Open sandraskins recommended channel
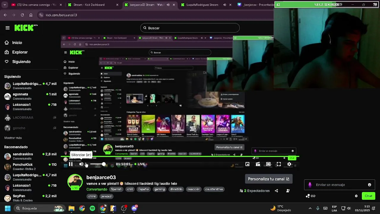The width and height of the screenshot is (380, 214). pos(30,156)
